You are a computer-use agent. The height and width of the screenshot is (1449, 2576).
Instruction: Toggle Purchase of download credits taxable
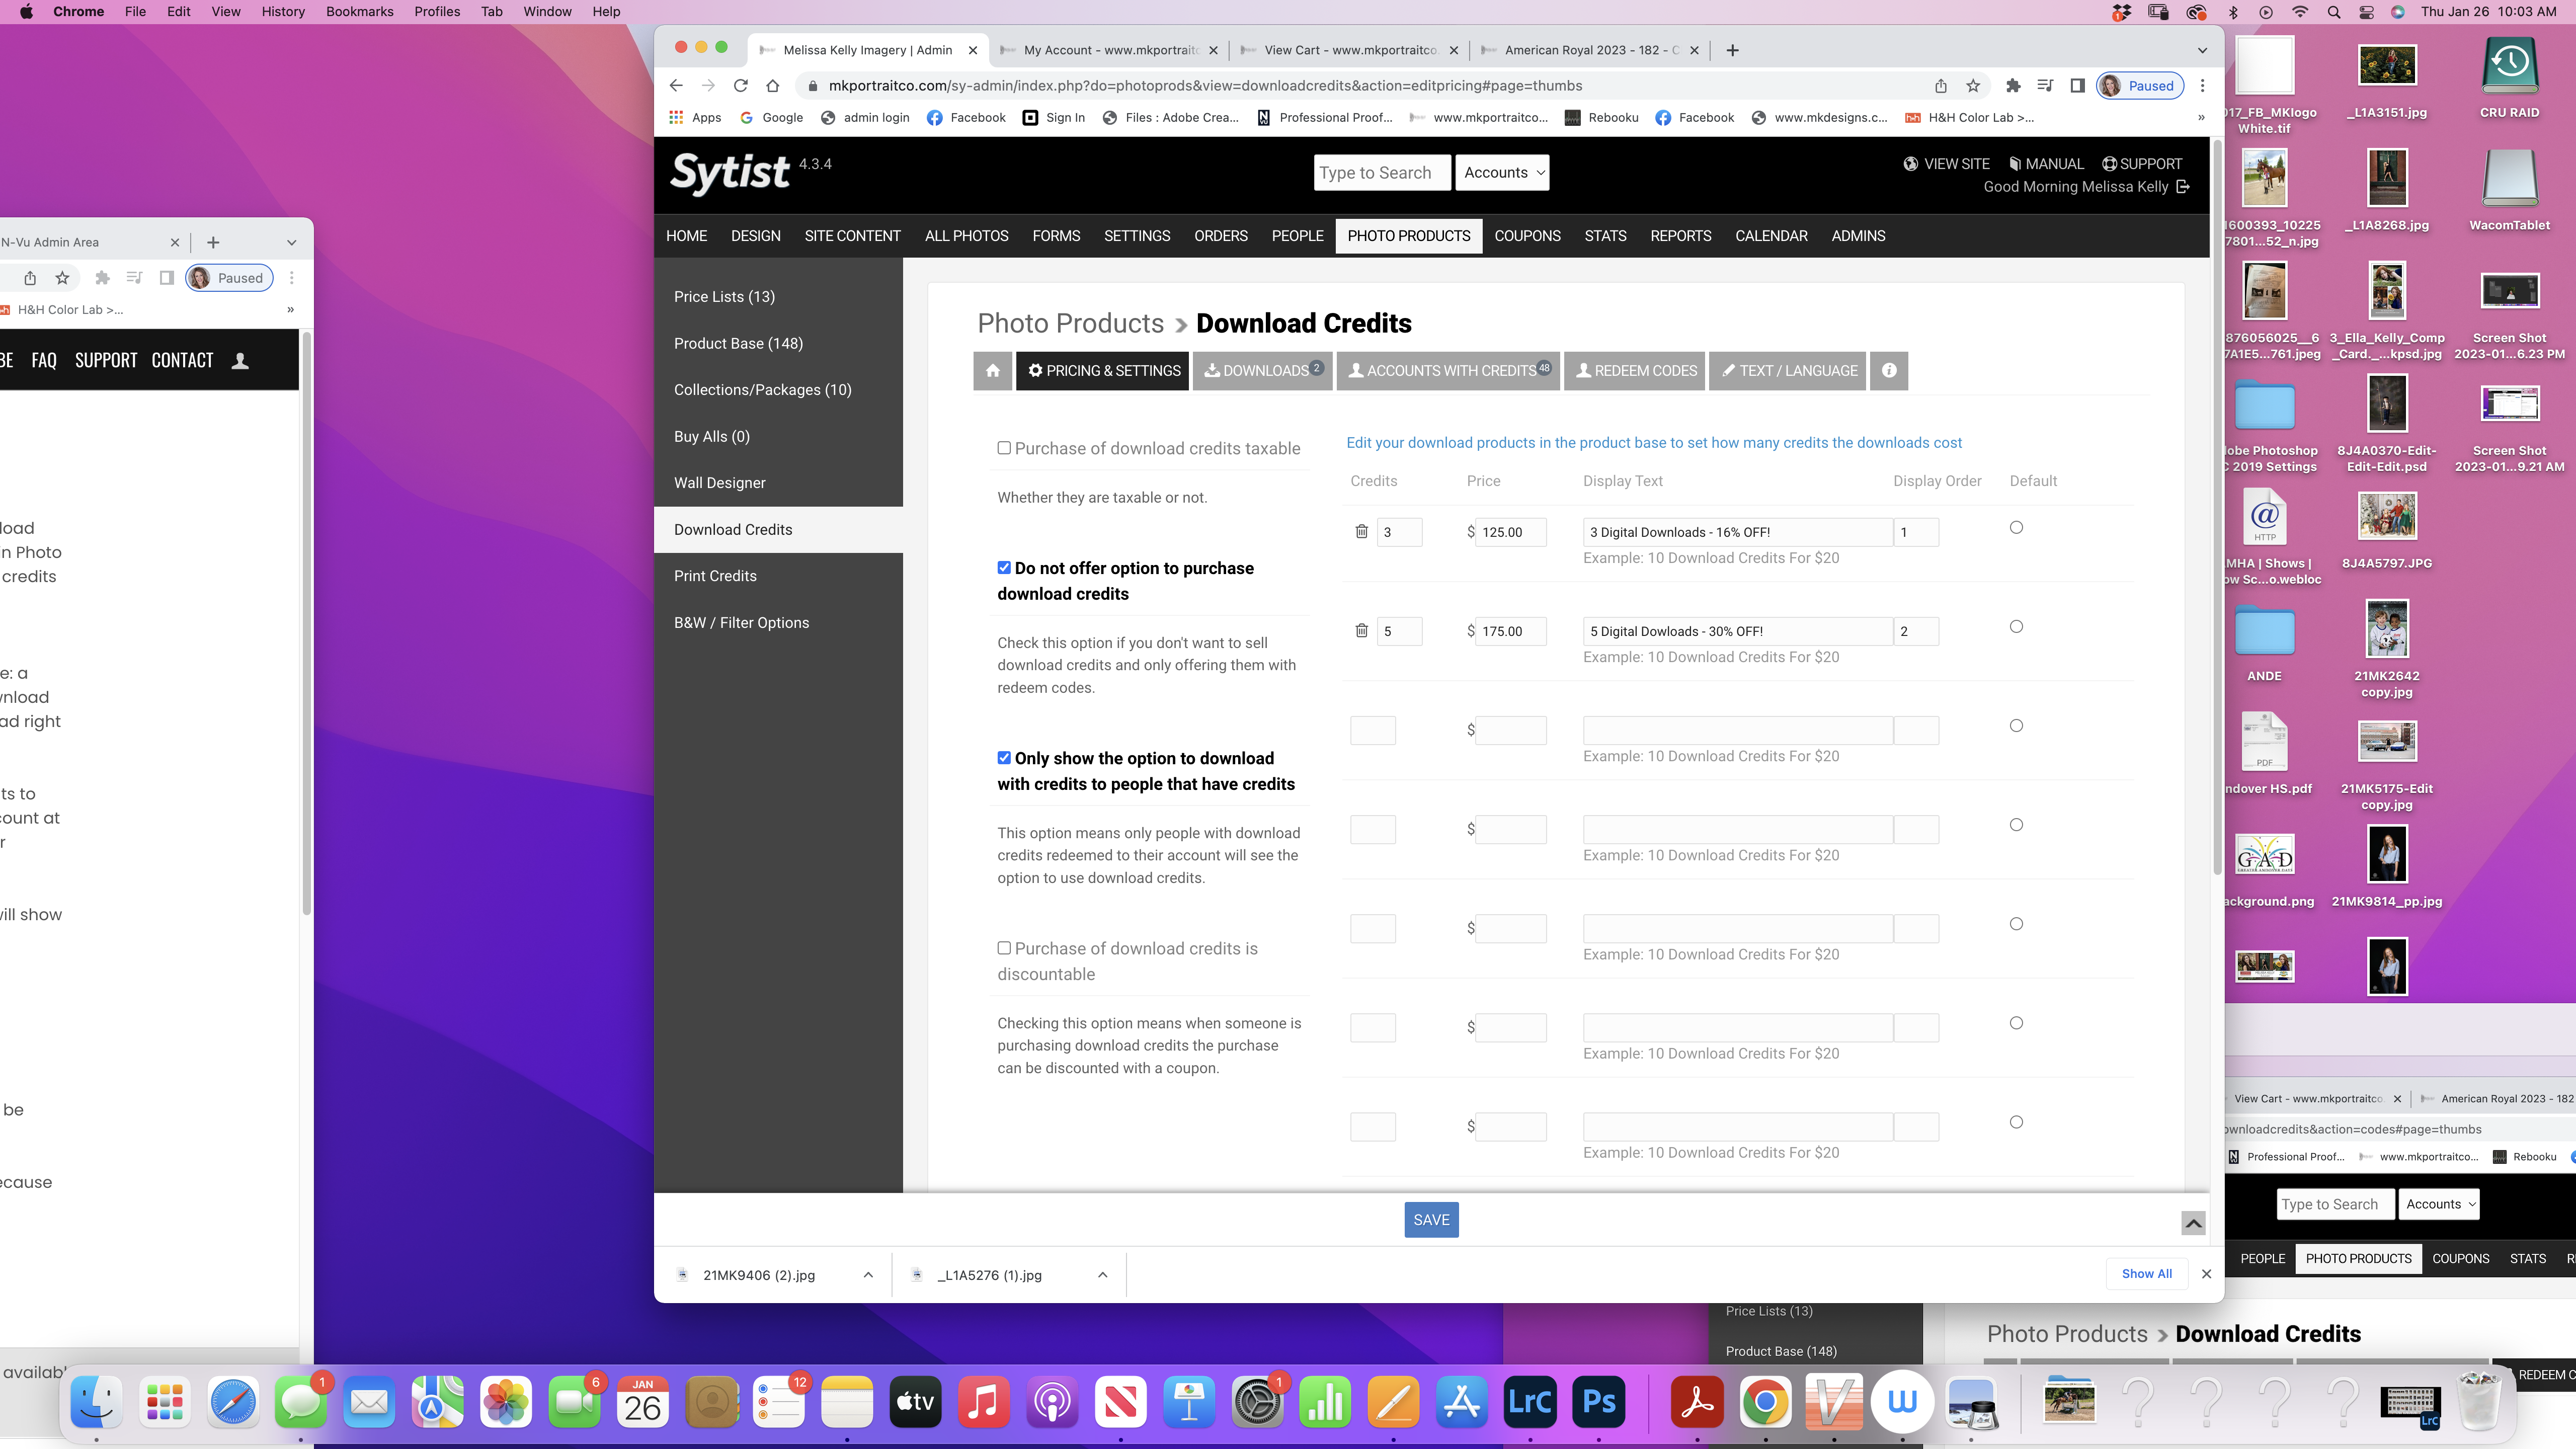coord(1003,448)
